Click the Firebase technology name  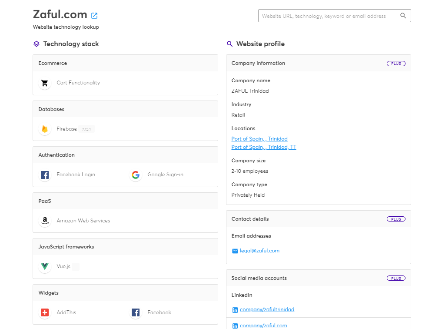click(66, 129)
